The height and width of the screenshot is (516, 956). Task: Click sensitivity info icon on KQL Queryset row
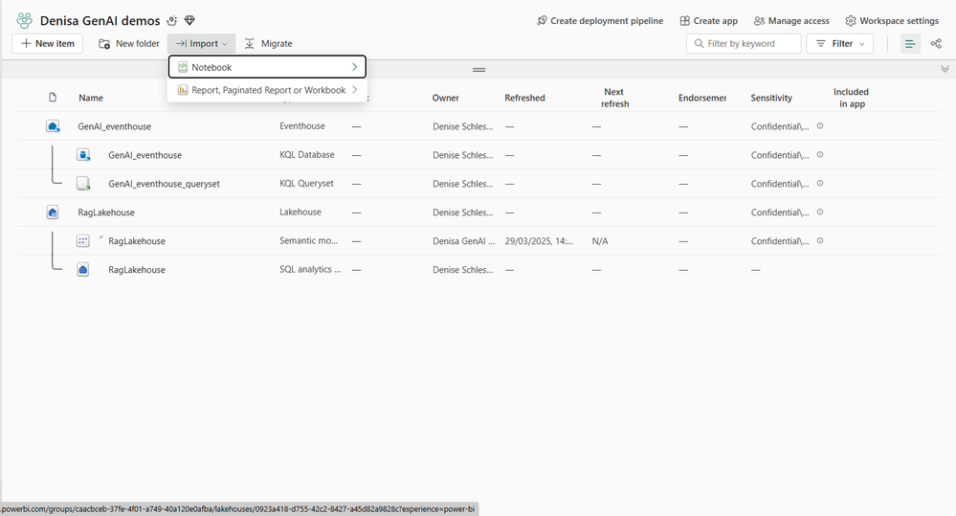[x=820, y=184]
